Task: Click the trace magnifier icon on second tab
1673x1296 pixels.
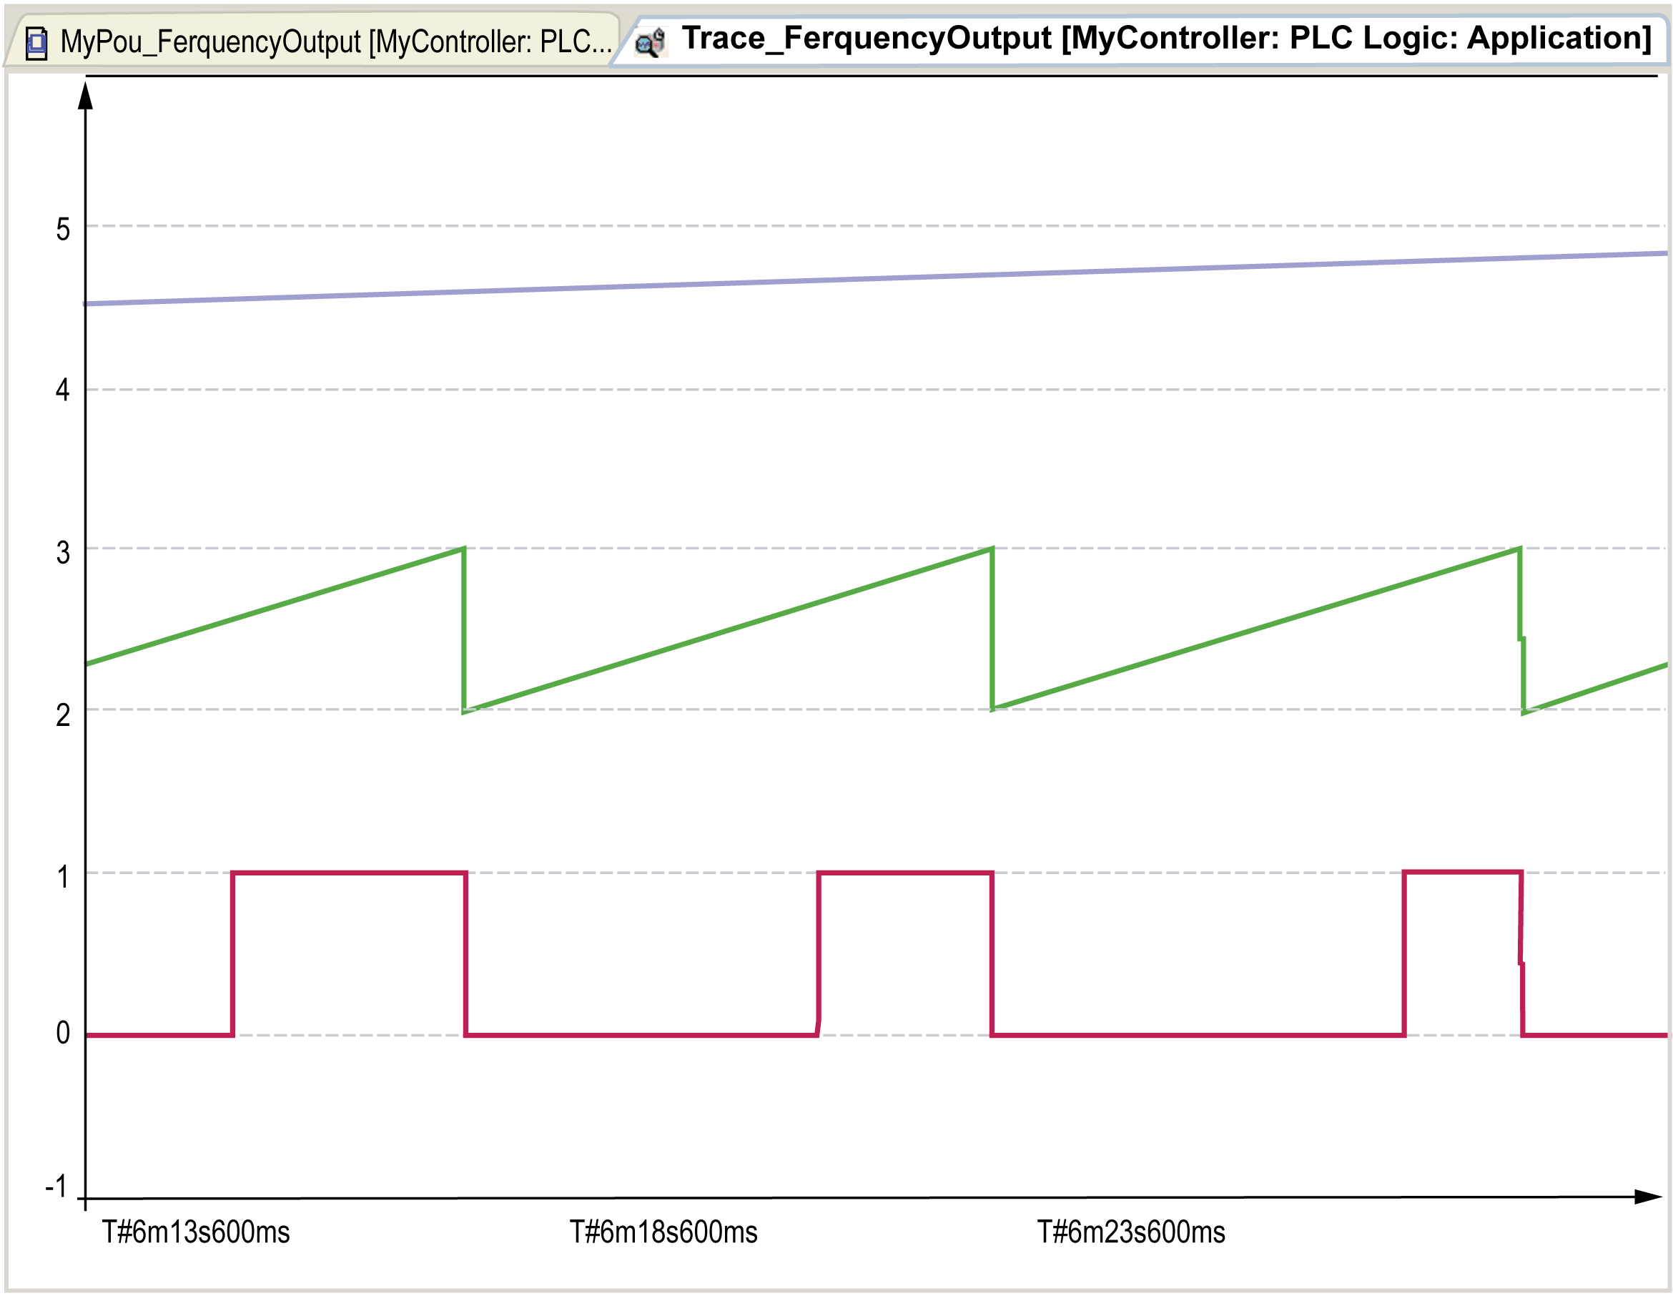Action: click(x=651, y=43)
